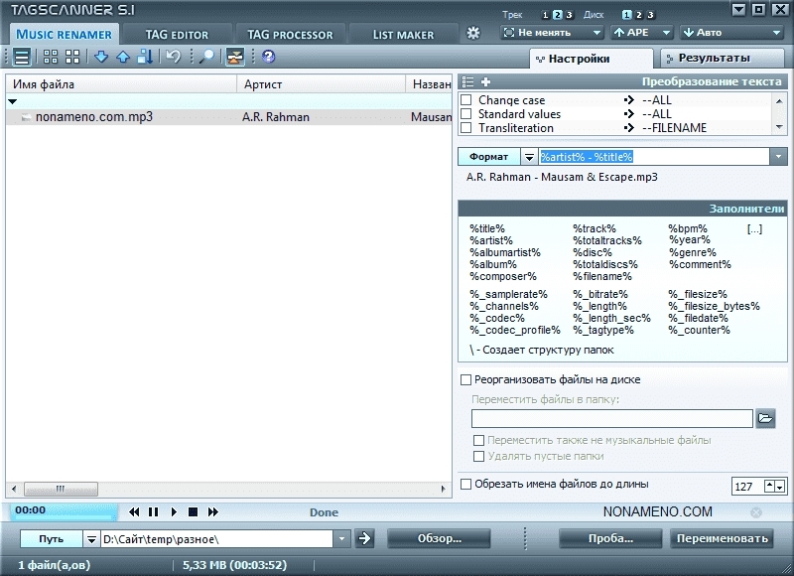Screen dimensions: 794x576
Task: Open format history dropdown arrow
Action: pyautogui.click(x=778, y=157)
